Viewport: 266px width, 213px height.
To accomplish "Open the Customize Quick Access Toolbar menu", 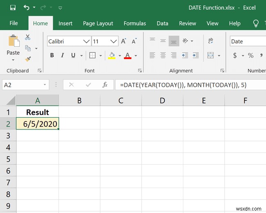I will (60, 8).
